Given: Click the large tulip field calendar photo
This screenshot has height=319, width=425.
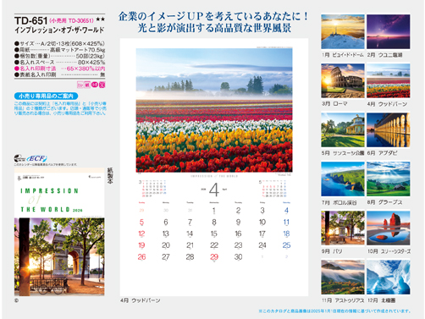Looking at the screenshot, I should click(214, 110).
